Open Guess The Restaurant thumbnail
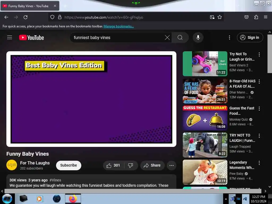272x204 pixels. [205, 118]
